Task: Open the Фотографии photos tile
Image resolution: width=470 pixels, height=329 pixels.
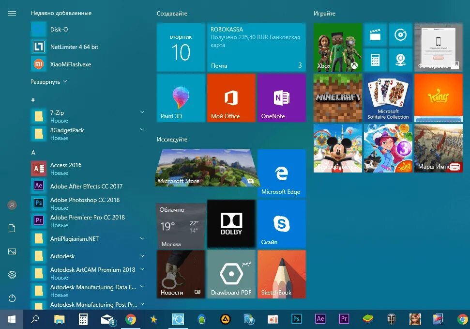Action: [x=438, y=47]
